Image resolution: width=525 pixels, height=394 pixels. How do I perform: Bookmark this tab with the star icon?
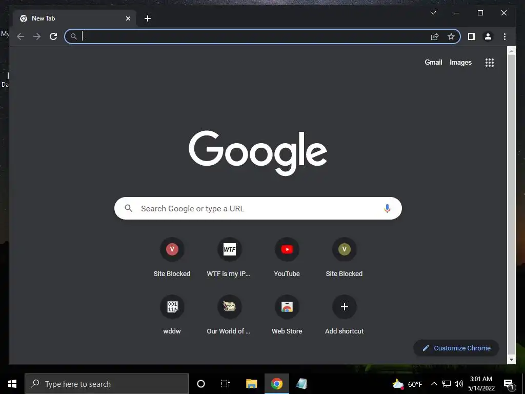[451, 36]
